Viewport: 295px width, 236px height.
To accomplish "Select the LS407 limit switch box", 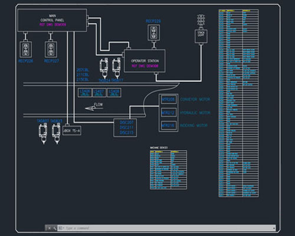I will pos(99,93).
